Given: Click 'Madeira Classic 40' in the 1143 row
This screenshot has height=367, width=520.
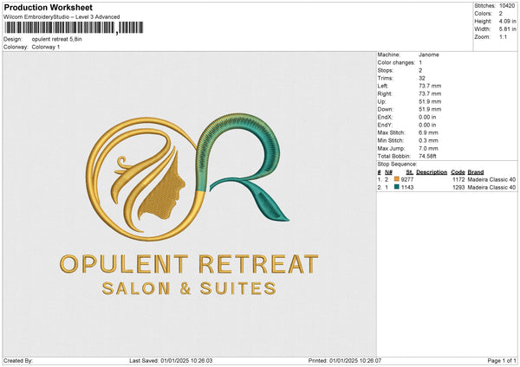Looking at the screenshot, I should (x=491, y=188).
